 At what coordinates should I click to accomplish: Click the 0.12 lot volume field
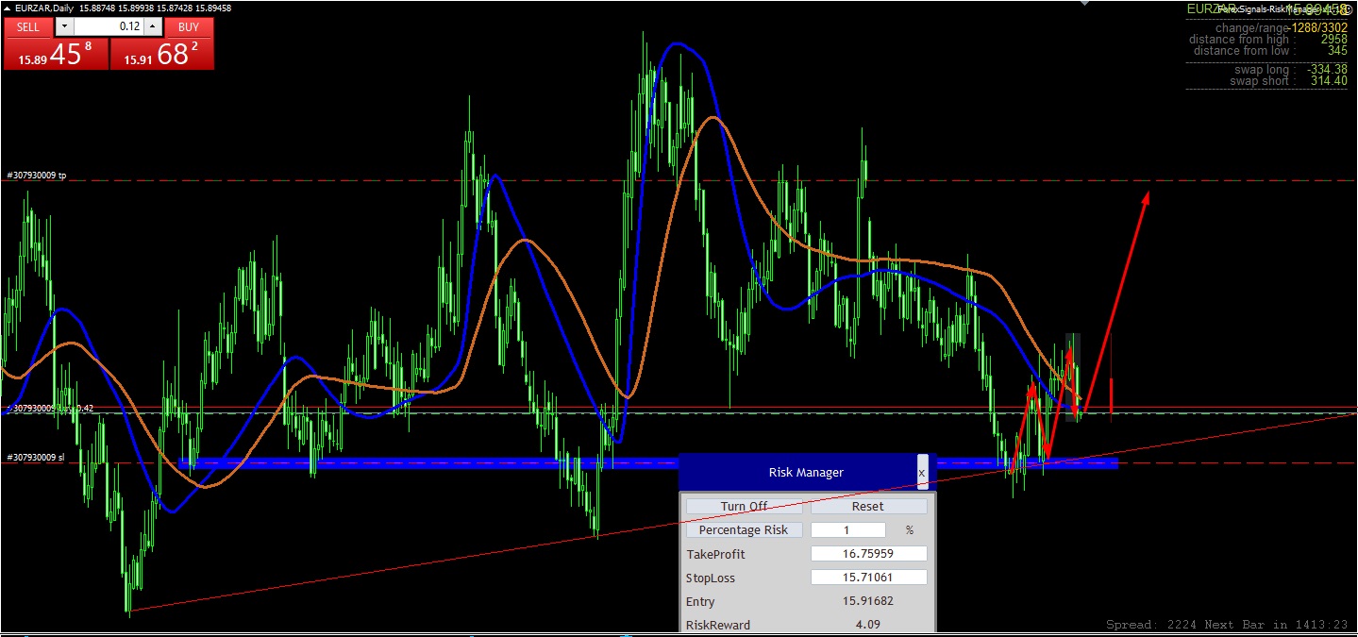pos(109,27)
